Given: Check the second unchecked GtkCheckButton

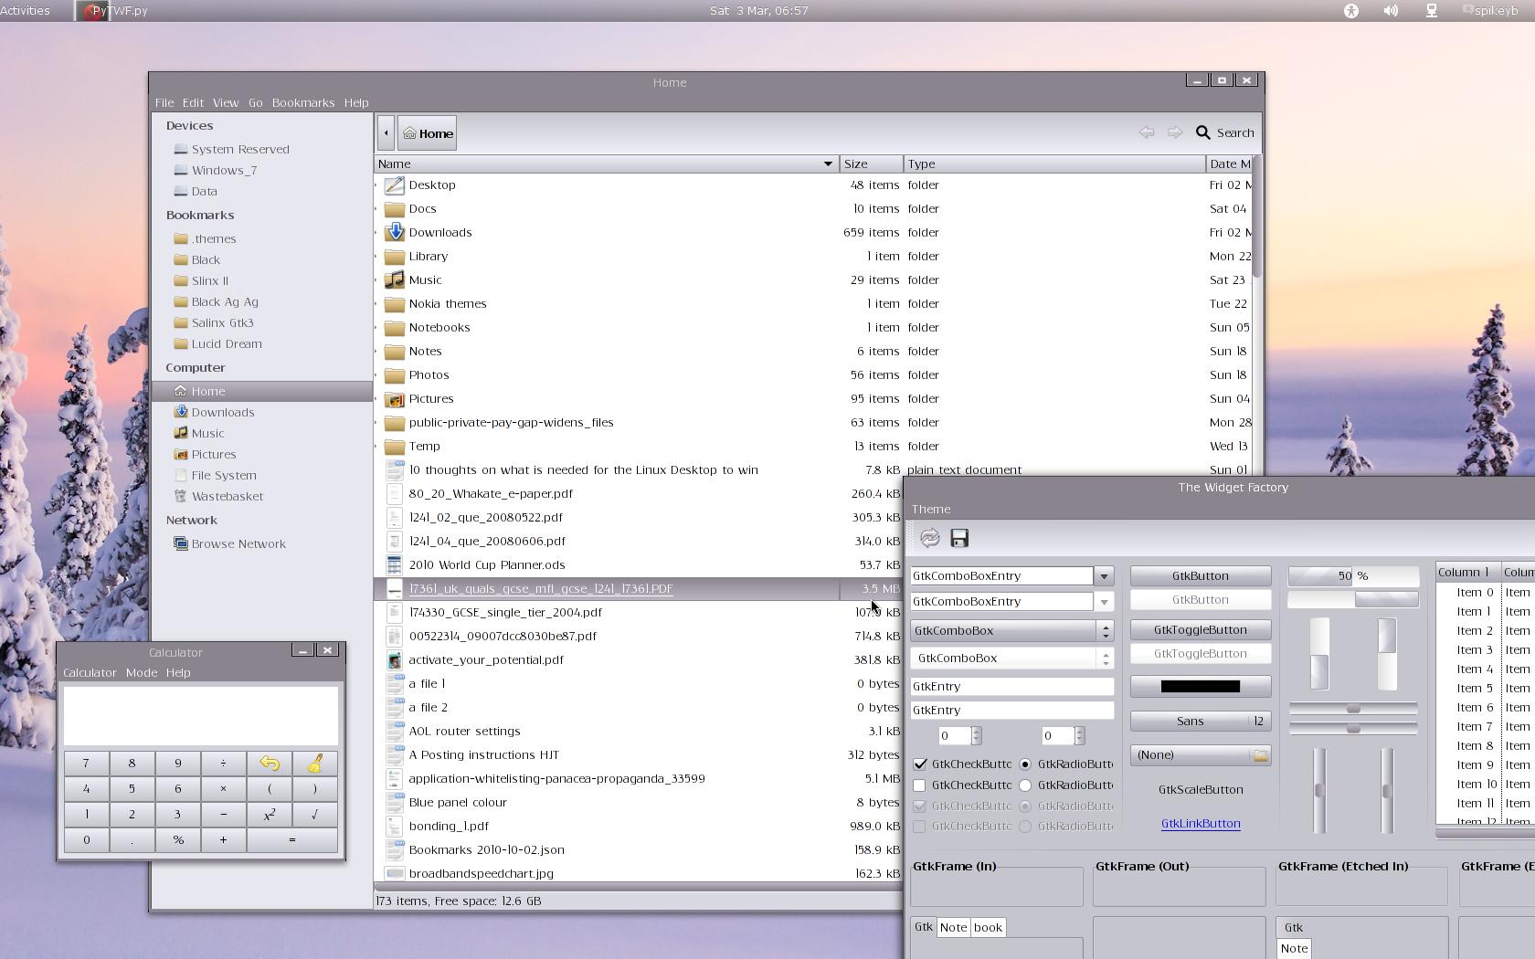Looking at the screenshot, I should (920, 785).
